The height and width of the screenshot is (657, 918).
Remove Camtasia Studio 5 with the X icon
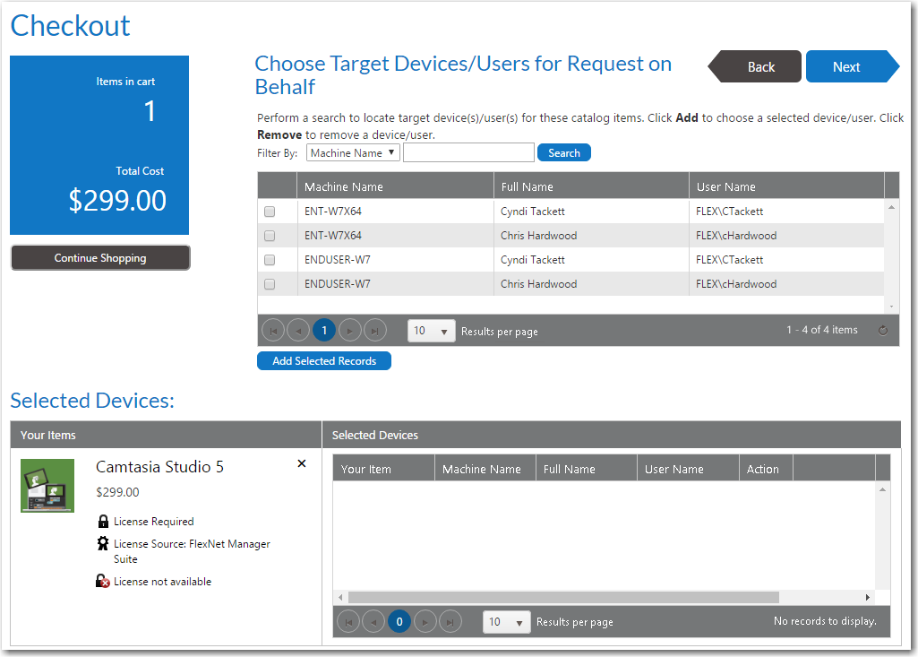(x=301, y=463)
